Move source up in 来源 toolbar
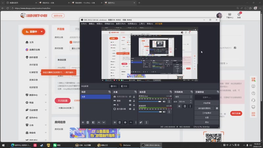 [x=131, y=122]
